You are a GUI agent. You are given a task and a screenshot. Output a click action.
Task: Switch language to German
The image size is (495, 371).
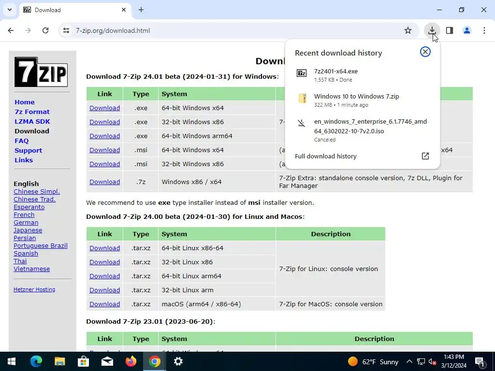pyautogui.click(x=26, y=222)
